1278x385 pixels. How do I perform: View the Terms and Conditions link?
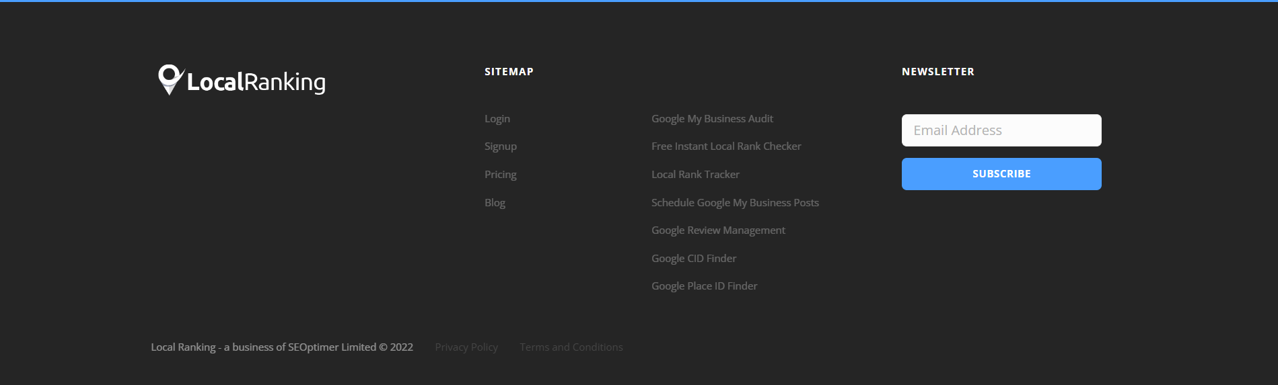pyautogui.click(x=571, y=347)
